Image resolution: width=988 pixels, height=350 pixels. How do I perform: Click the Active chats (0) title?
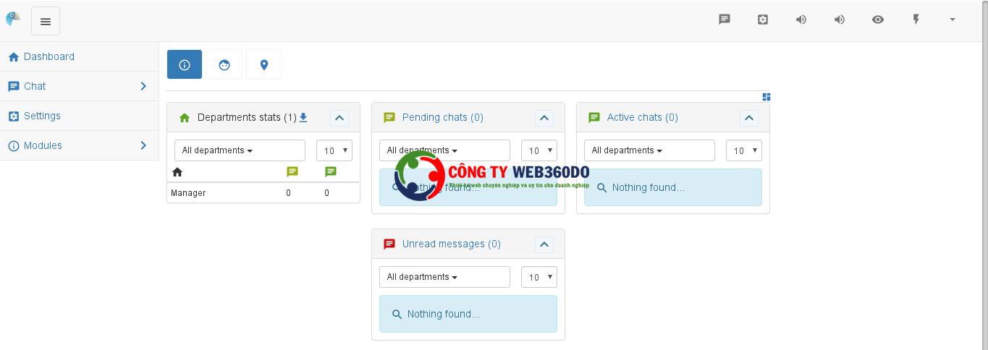click(643, 117)
